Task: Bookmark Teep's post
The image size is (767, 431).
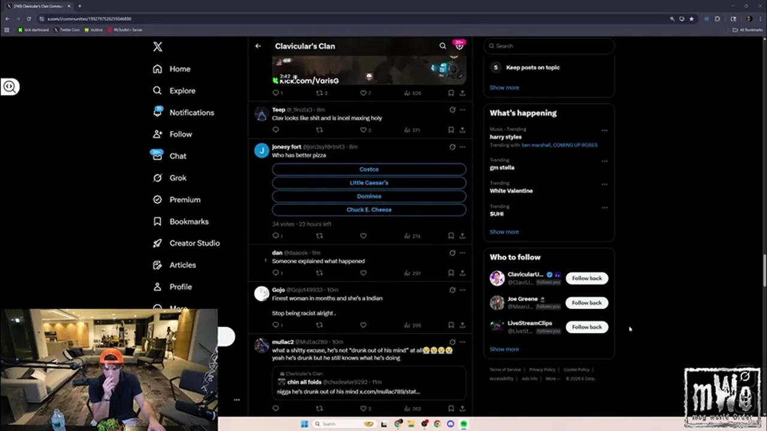Action: pyautogui.click(x=451, y=130)
